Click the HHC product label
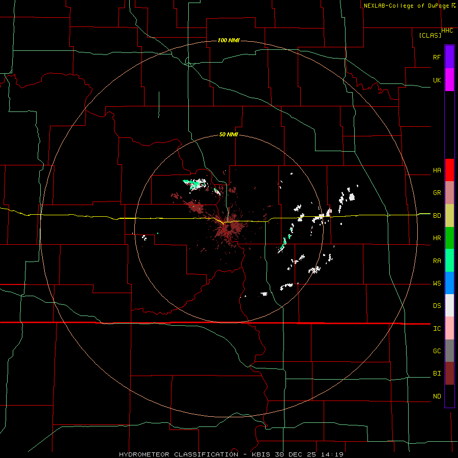The height and width of the screenshot is (458, 458). point(447,31)
